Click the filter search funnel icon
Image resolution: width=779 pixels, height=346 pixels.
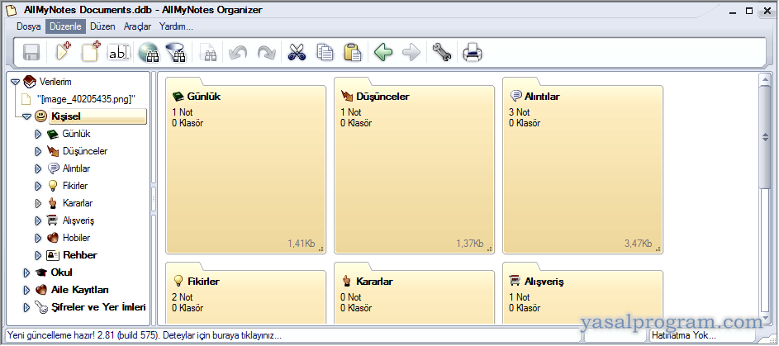(174, 53)
